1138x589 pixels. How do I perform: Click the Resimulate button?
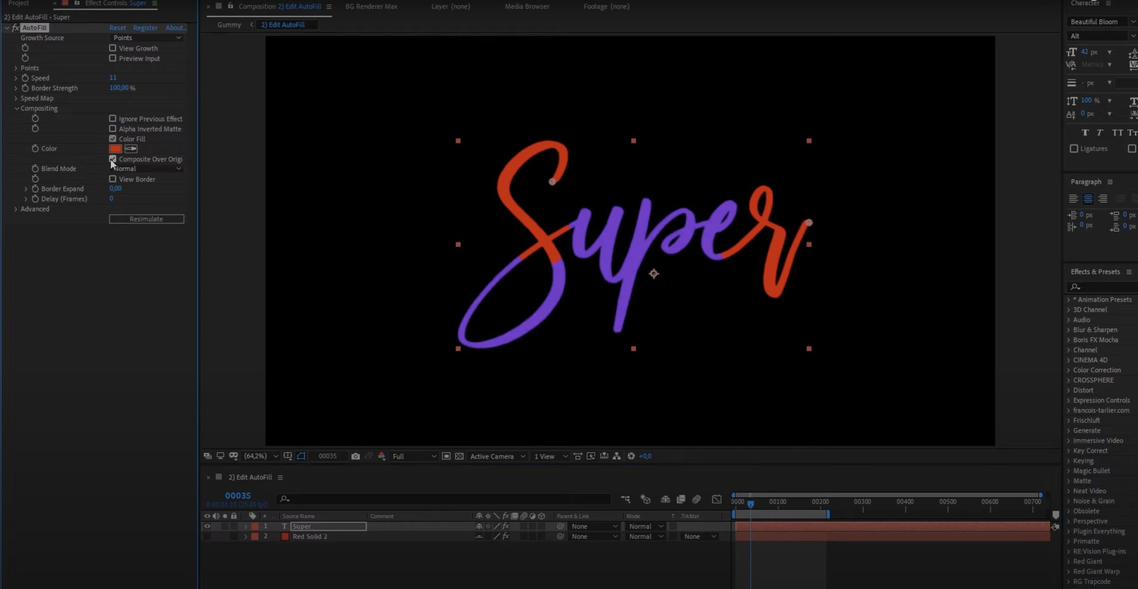click(x=146, y=219)
